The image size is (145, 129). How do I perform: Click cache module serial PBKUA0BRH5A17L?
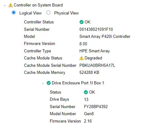[97, 65]
